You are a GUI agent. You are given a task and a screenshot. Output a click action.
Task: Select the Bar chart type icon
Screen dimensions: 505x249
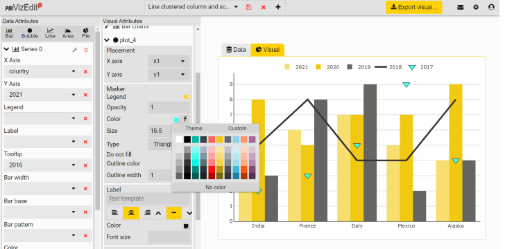click(10, 33)
